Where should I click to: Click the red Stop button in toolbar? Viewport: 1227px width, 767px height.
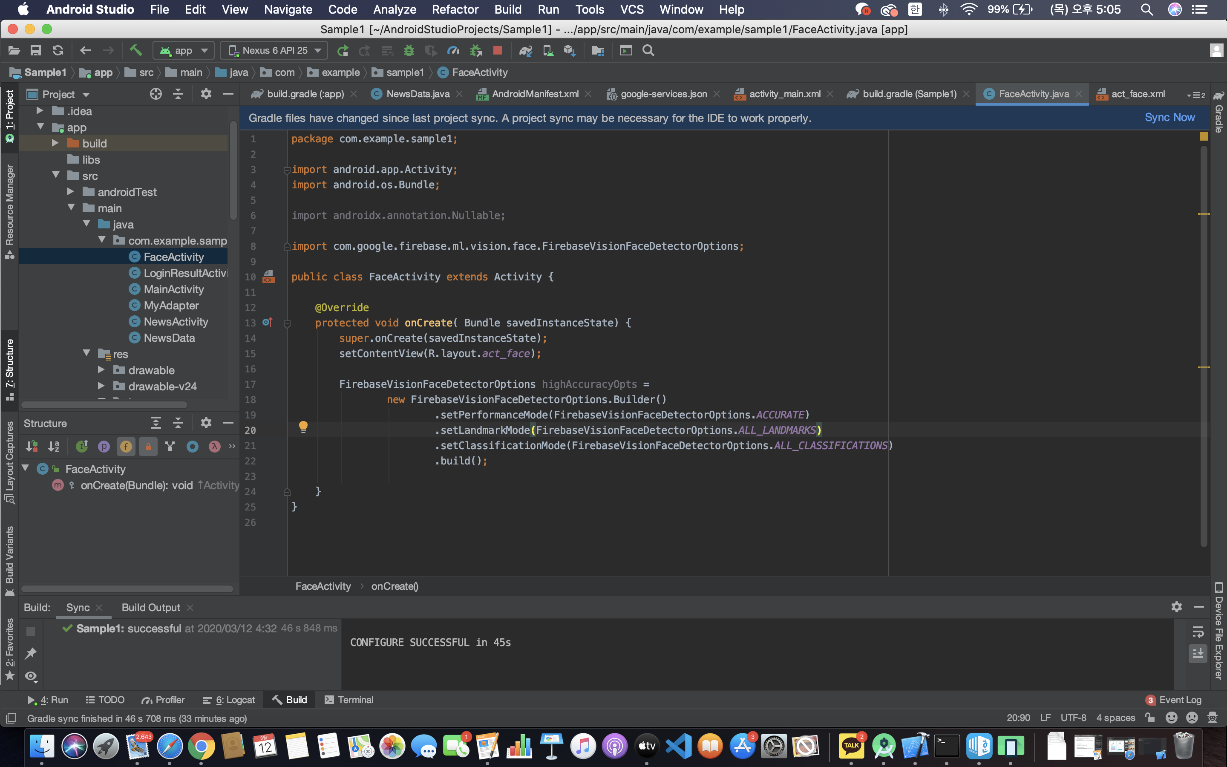pos(497,50)
